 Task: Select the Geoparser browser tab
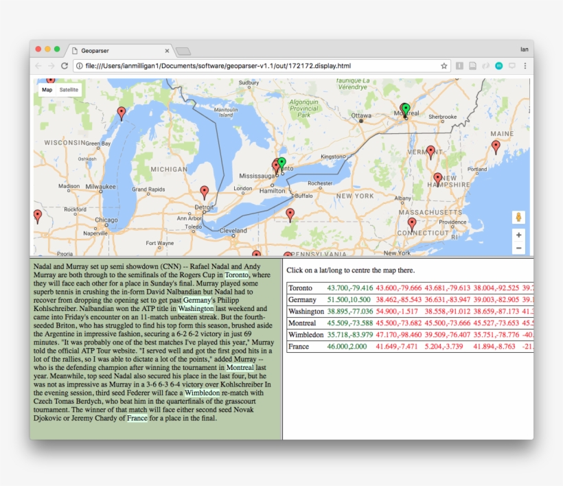pyautogui.click(x=117, y=51)
